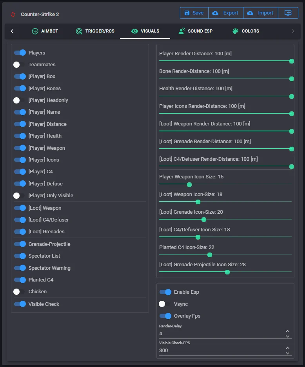Disable the Players toggle
This screenshot has height=367, width=305.
[20, 53]
